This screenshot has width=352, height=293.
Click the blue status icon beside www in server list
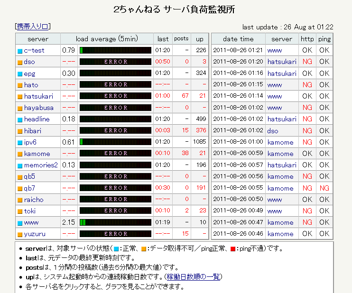[20, 223]
